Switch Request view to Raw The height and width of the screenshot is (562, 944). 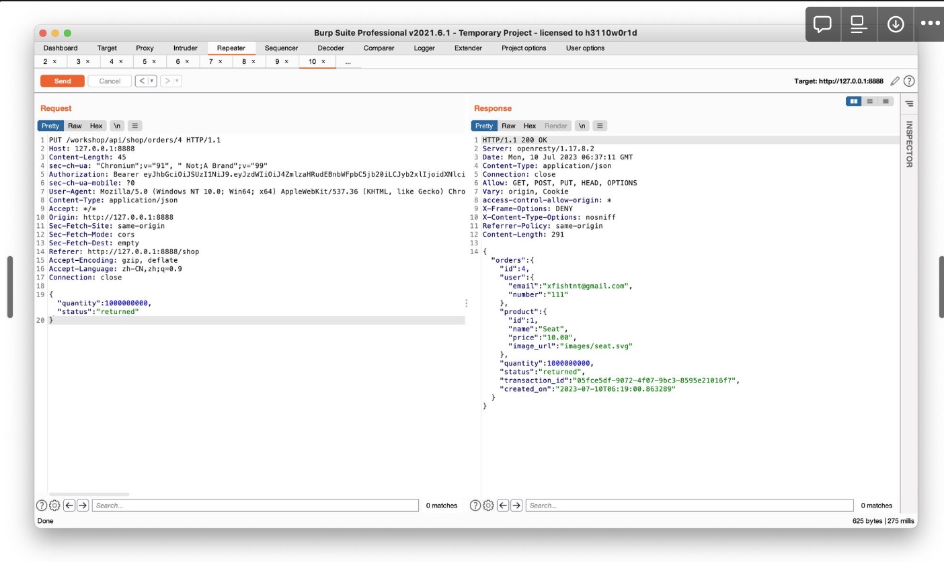pos(75,126)
